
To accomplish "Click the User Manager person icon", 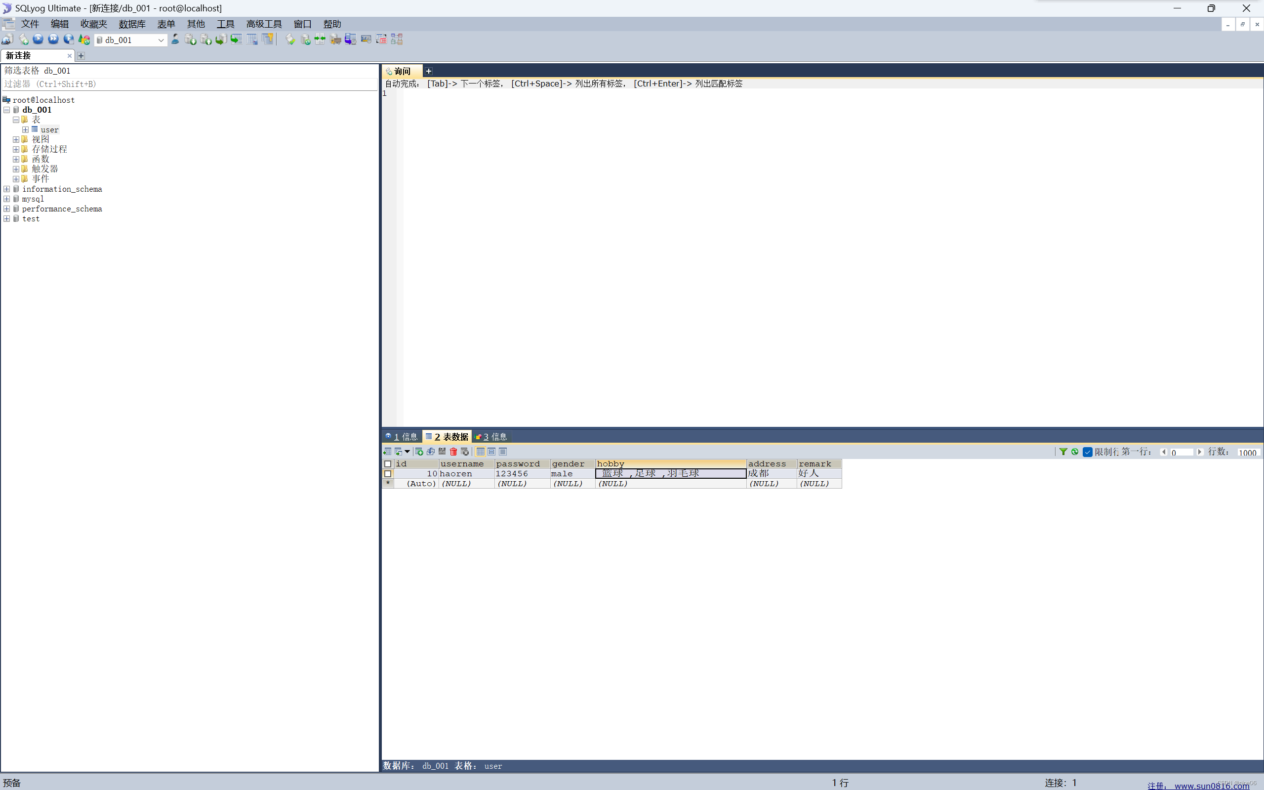I will (175, 39).
